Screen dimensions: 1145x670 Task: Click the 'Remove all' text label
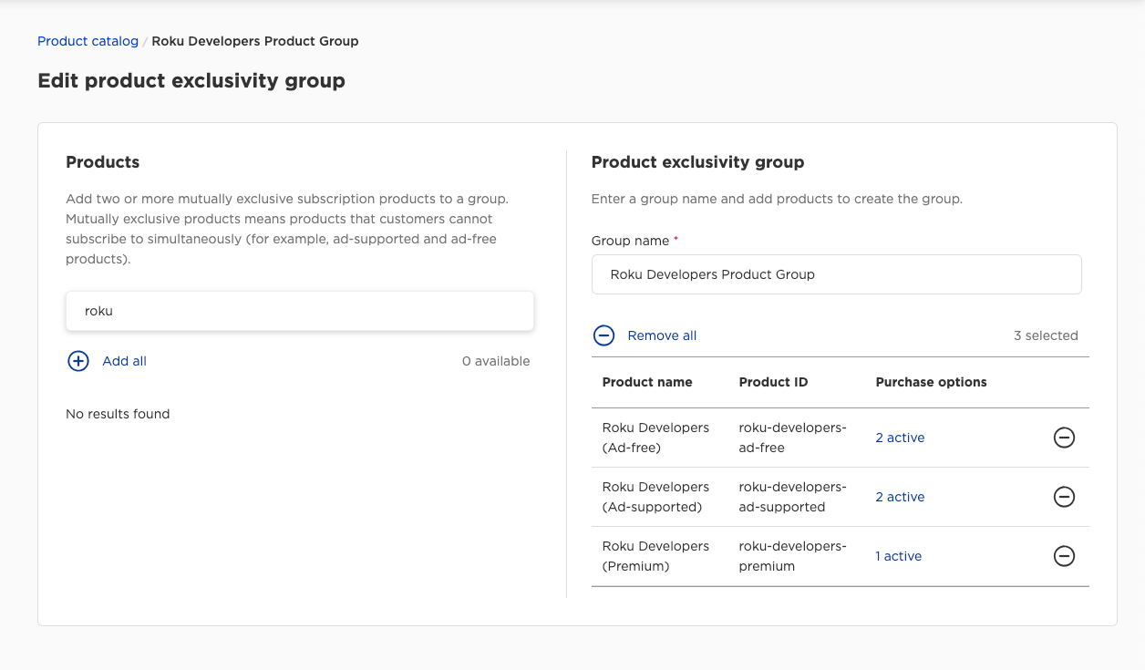click(x=662, y=335)
